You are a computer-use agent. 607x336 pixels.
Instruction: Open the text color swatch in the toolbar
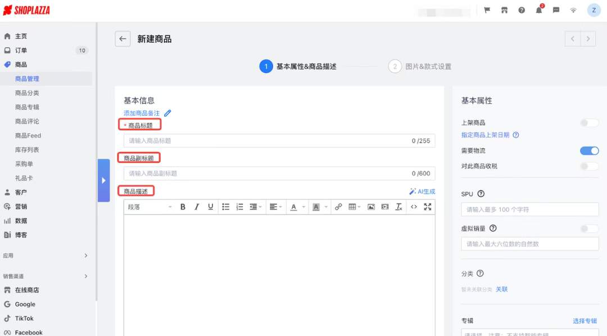point(293,207)
